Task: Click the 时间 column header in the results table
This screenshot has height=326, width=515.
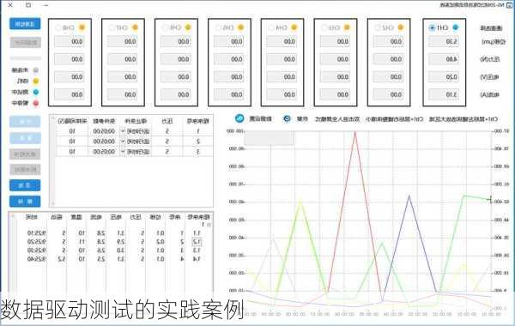Action: [x=32, y=217]
